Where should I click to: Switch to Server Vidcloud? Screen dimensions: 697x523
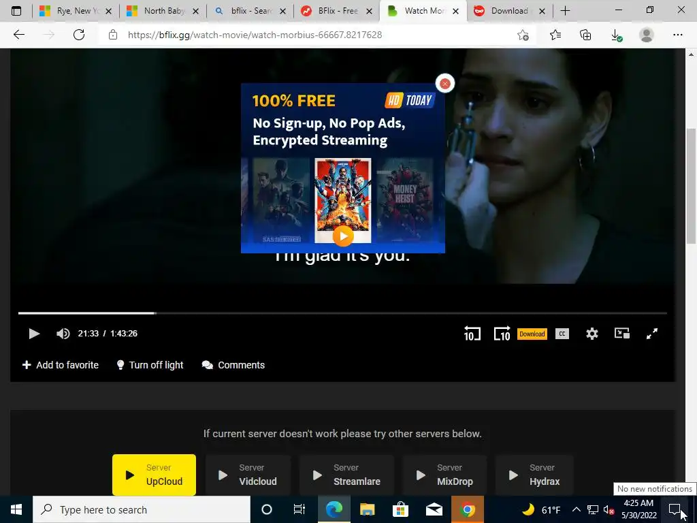point(248,475)
